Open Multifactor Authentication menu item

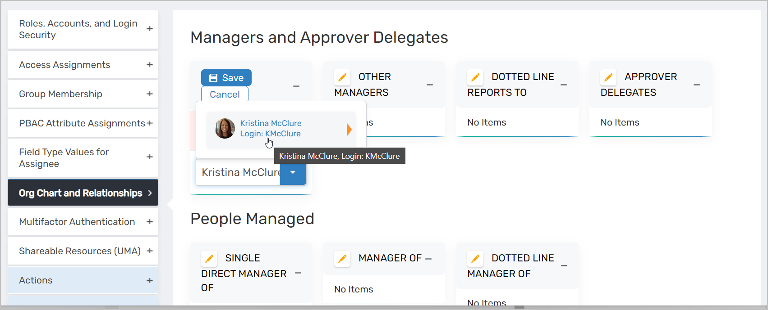click(x=77, y=222)
